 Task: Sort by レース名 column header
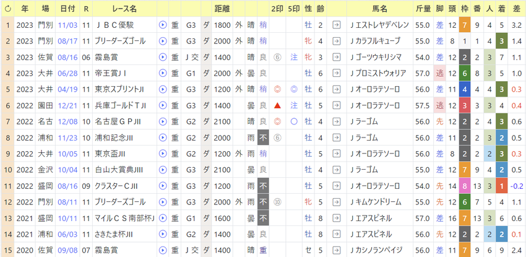125,9
